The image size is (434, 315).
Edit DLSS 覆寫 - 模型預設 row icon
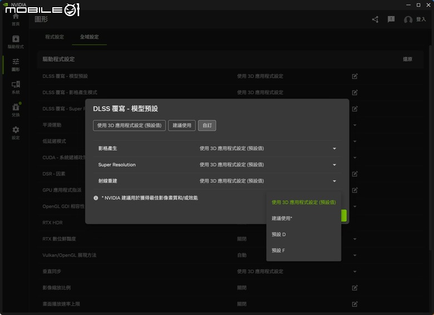coord(354,76)
